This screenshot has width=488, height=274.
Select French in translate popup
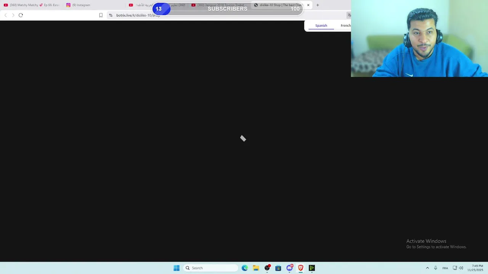(x=345, y=25)
